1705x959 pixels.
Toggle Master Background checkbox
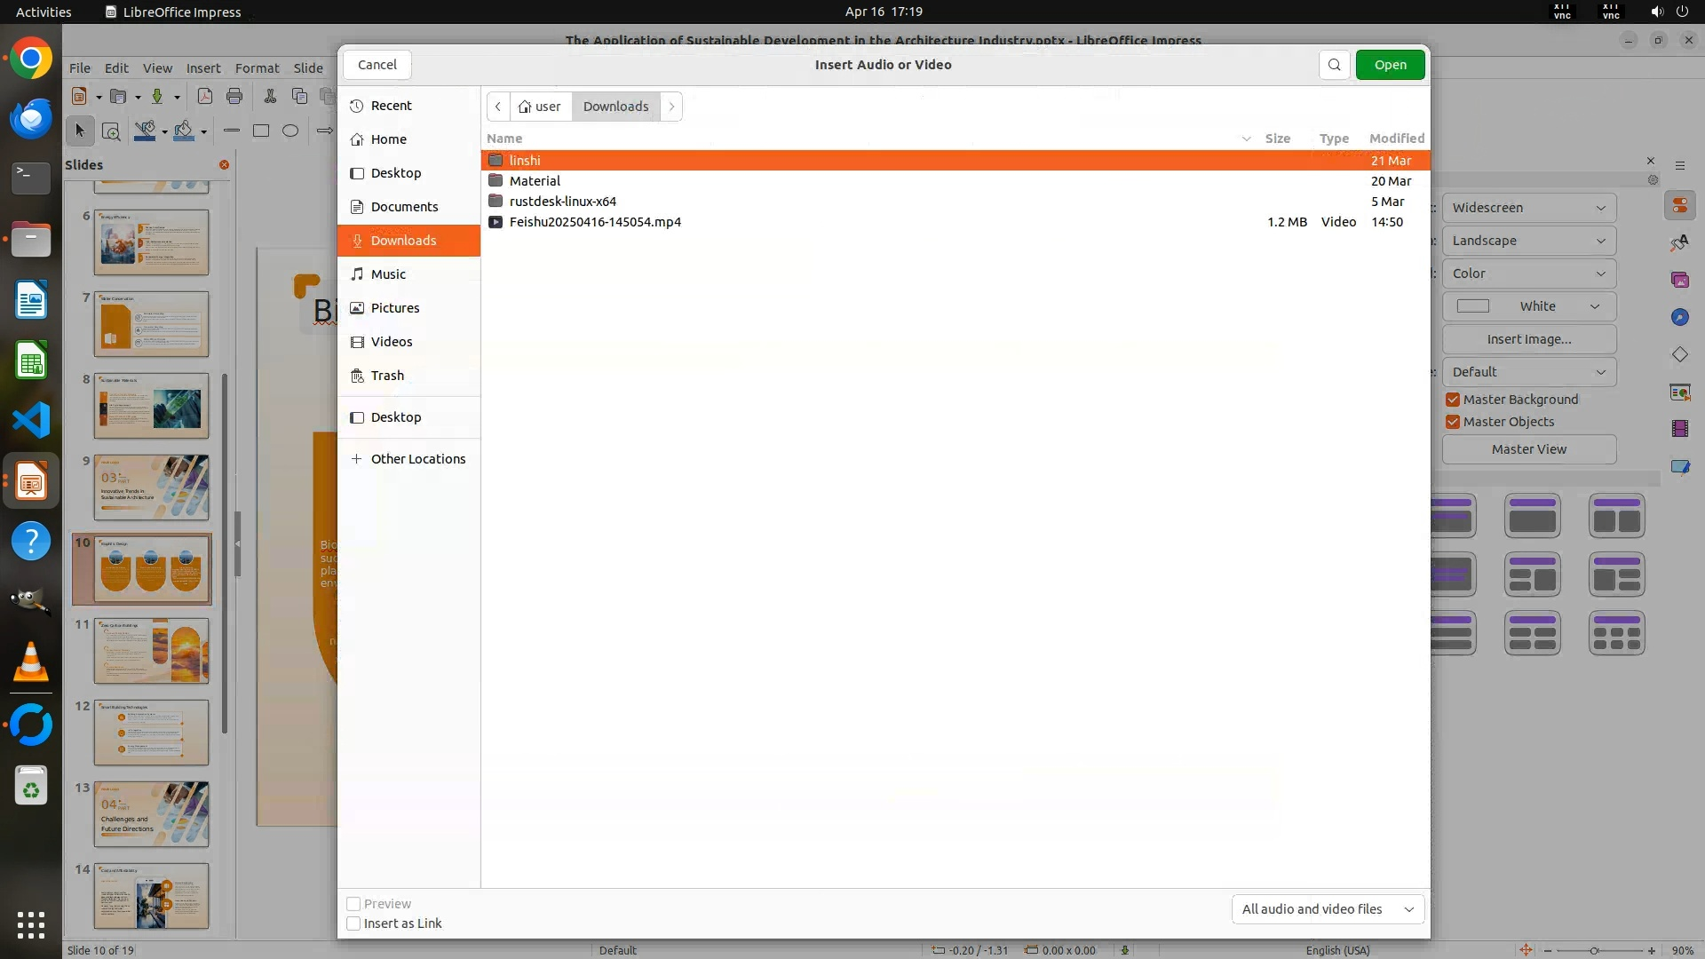[1453, 400]
